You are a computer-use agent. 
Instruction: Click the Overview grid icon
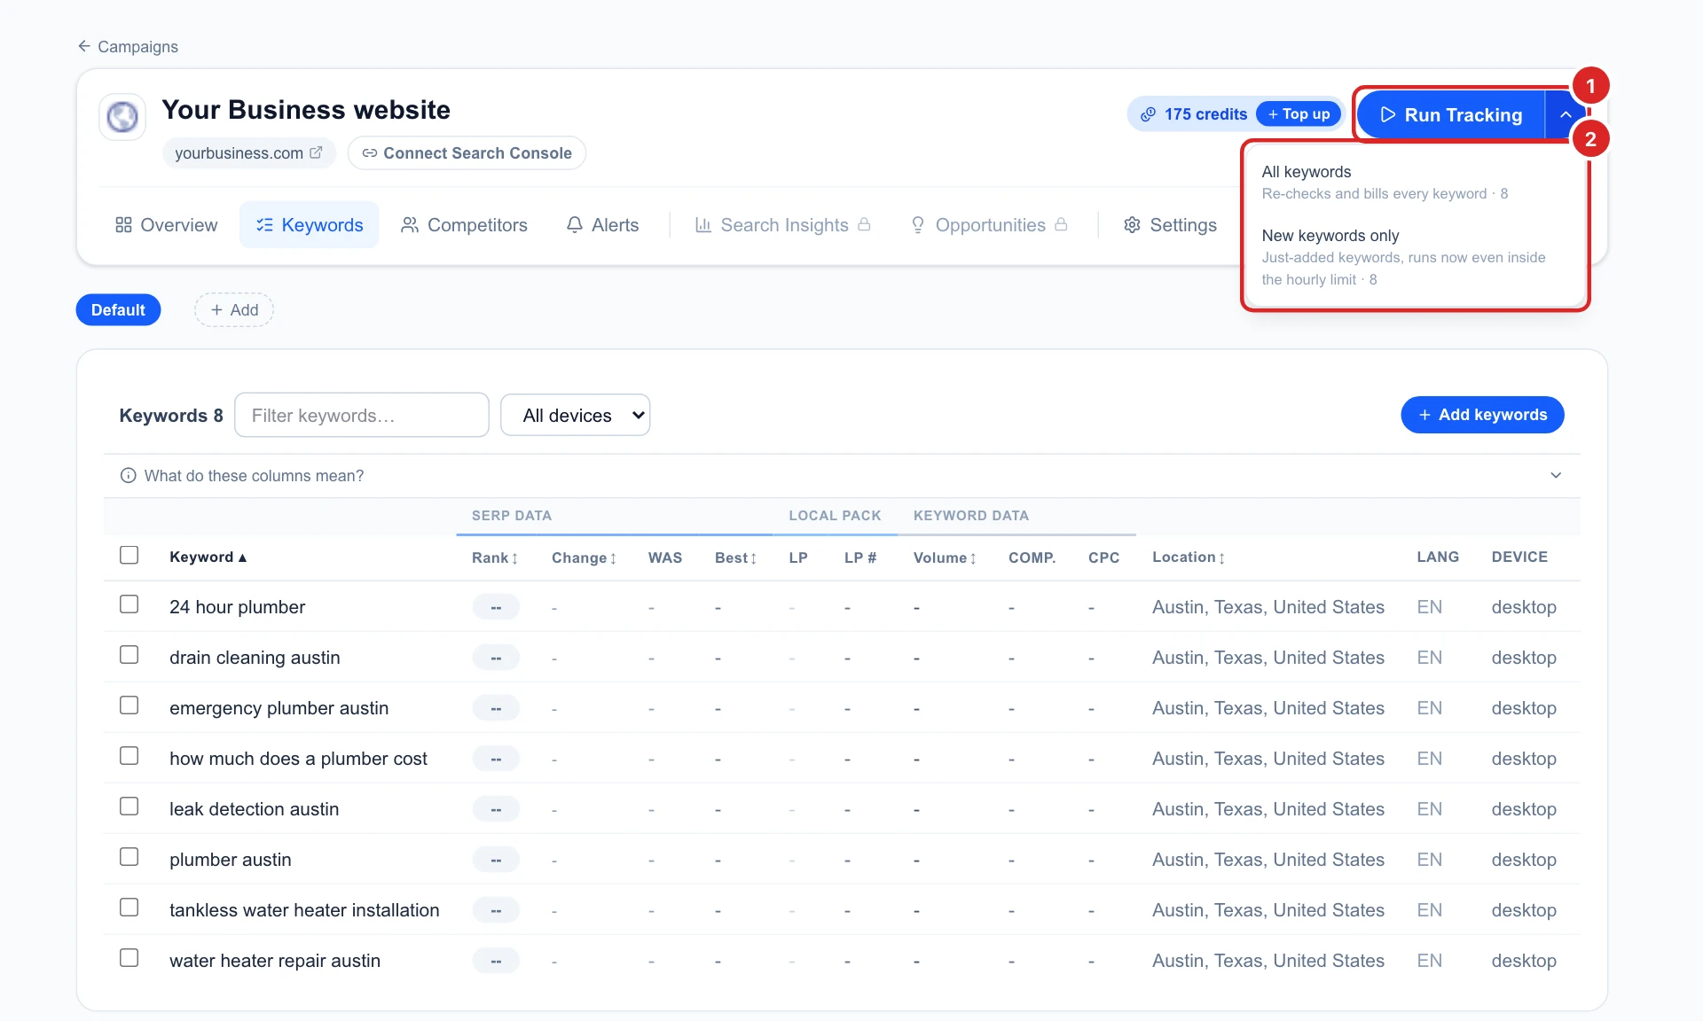tap(123, 225)
